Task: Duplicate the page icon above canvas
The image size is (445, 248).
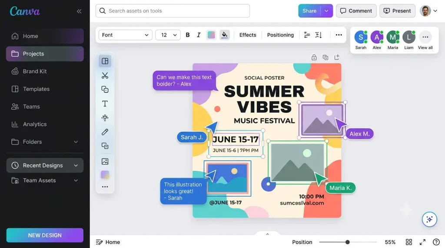Action: [x=325, y=58]
